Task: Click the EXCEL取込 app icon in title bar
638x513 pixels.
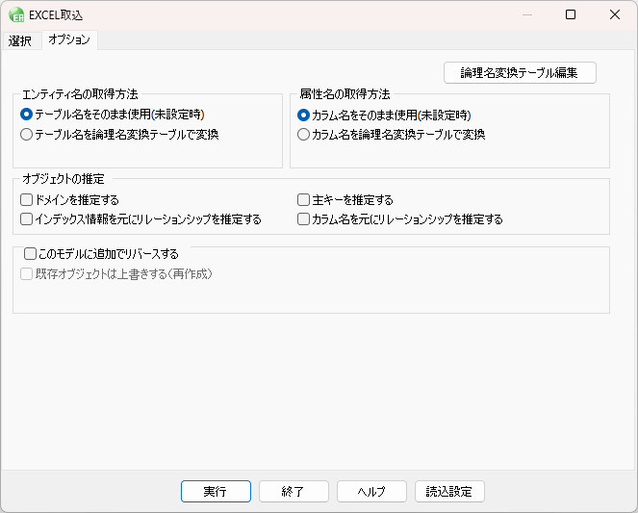Action: coord(16,14)
